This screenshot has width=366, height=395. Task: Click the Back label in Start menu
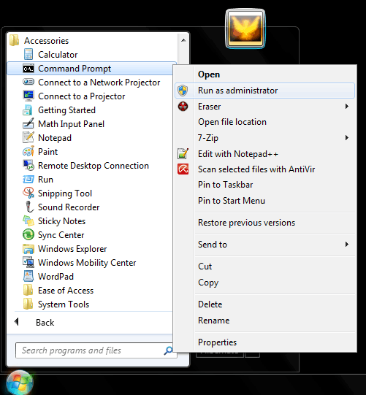click(x=45, y=323)
